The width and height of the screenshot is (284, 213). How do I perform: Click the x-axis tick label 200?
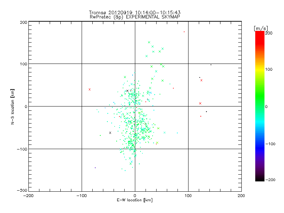(241, 196)
